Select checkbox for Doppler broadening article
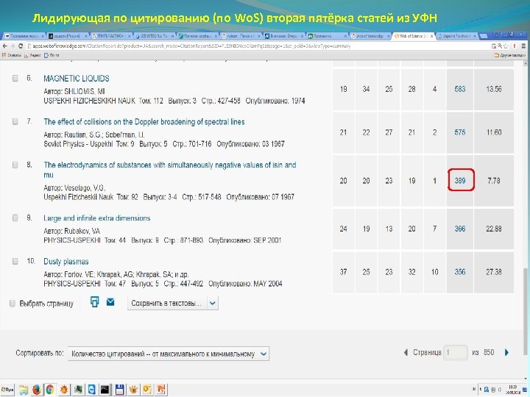 coord(15,121)
